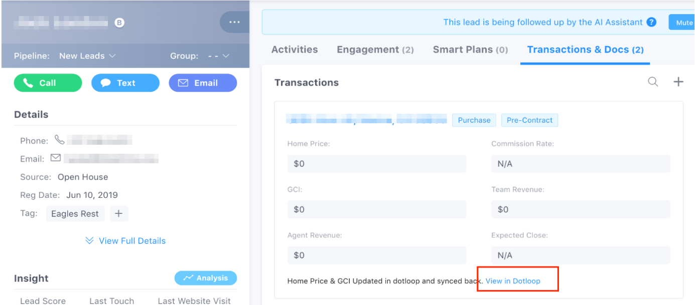Click the phone icon next to Phone

pos(60,140)
